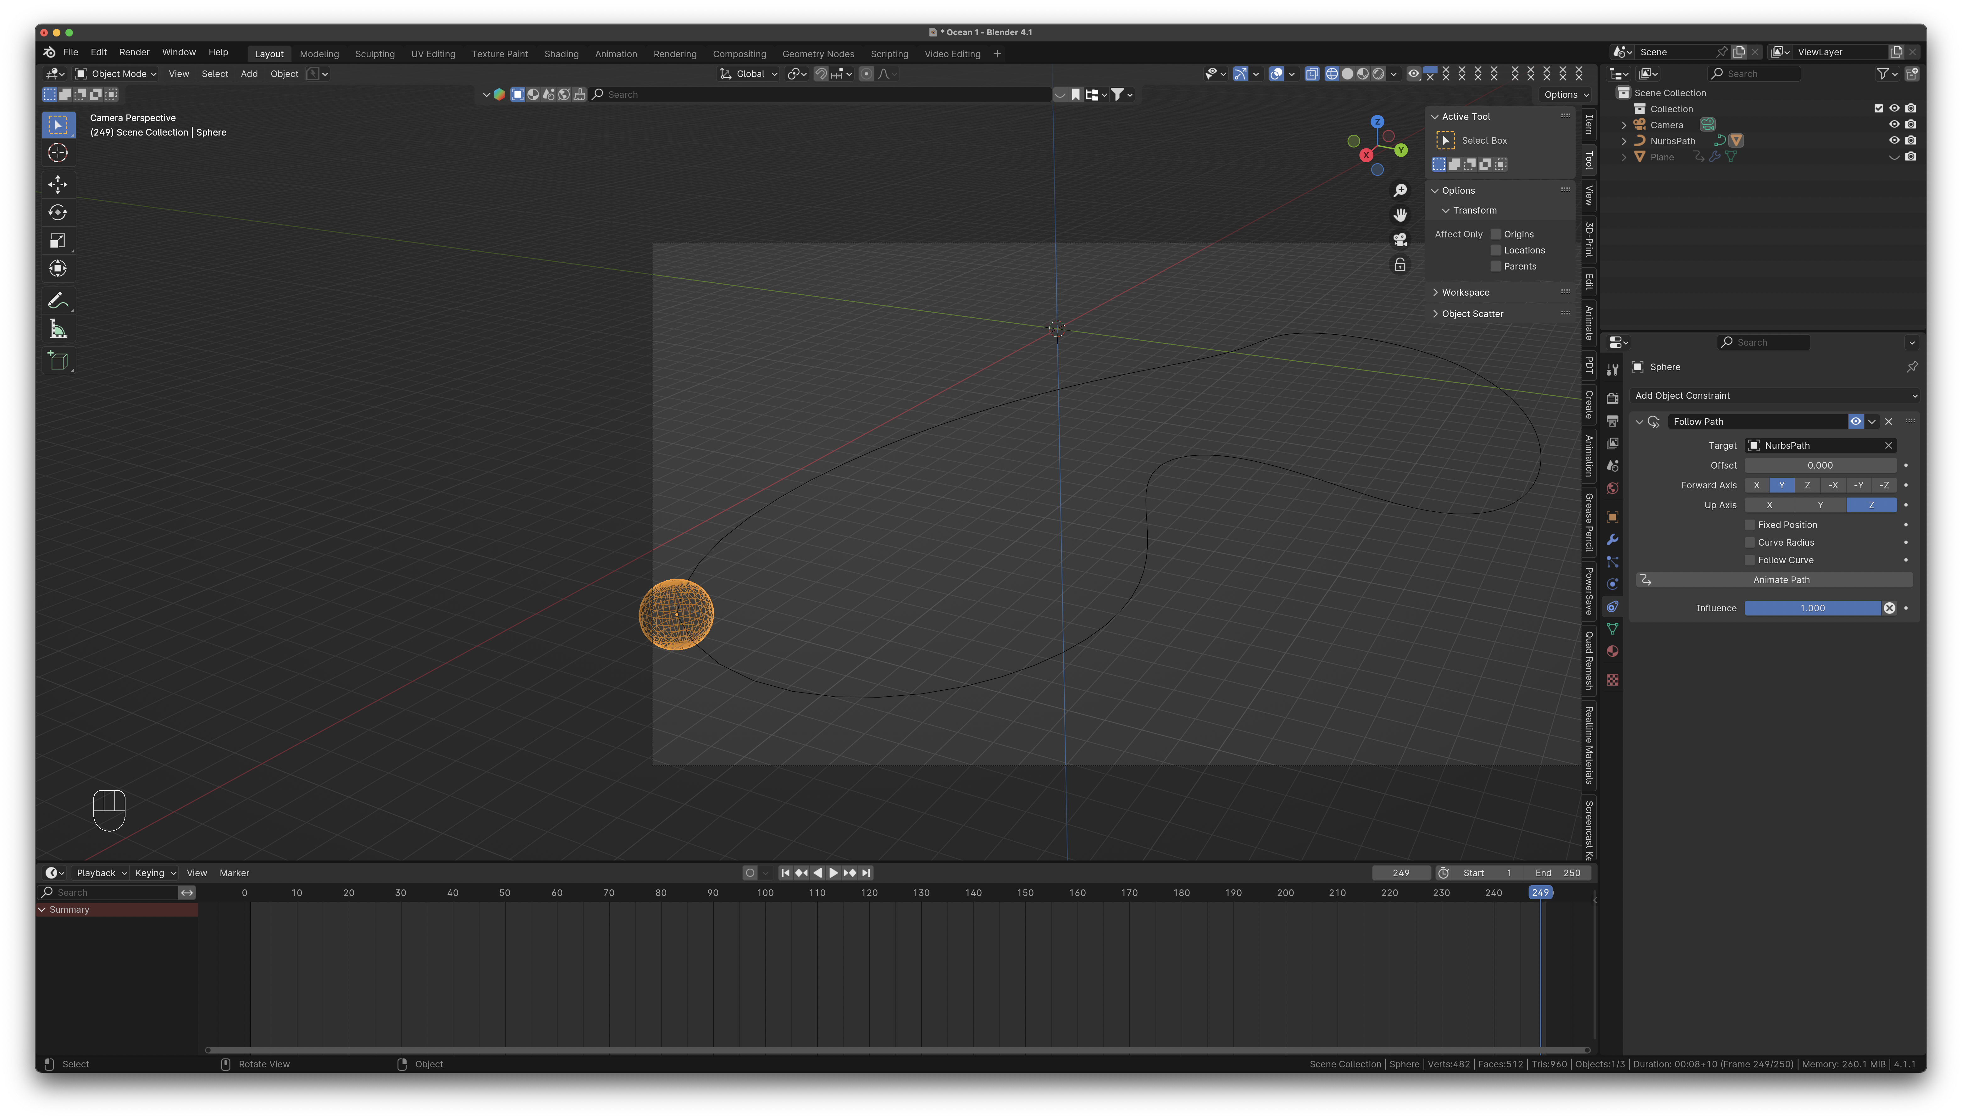Open the Output properties tab

pyautogui.click(x=1612, y=421)
